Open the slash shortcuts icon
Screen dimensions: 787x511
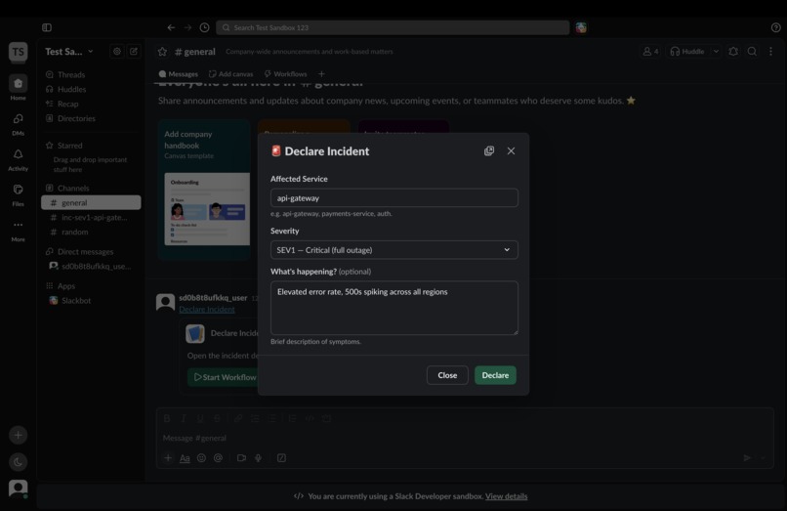pos(281,457)
